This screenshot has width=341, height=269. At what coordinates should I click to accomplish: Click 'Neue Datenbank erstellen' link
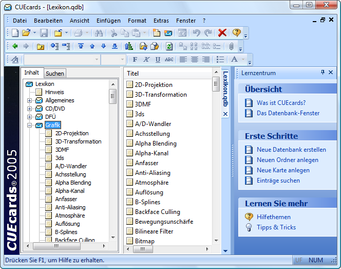coord(291,150)
